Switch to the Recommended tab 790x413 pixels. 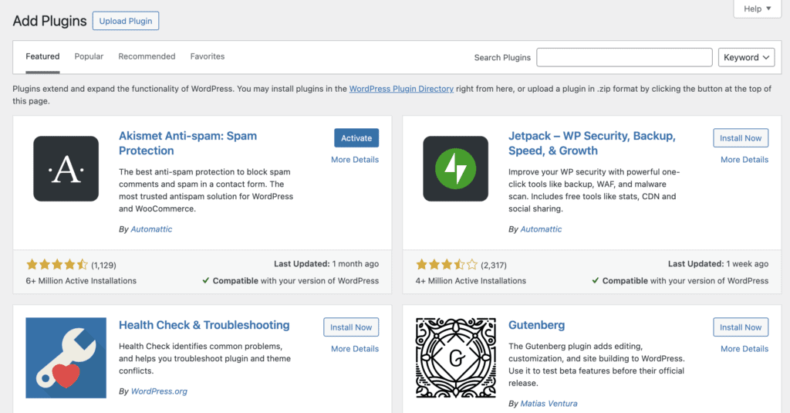click(147, 56)
